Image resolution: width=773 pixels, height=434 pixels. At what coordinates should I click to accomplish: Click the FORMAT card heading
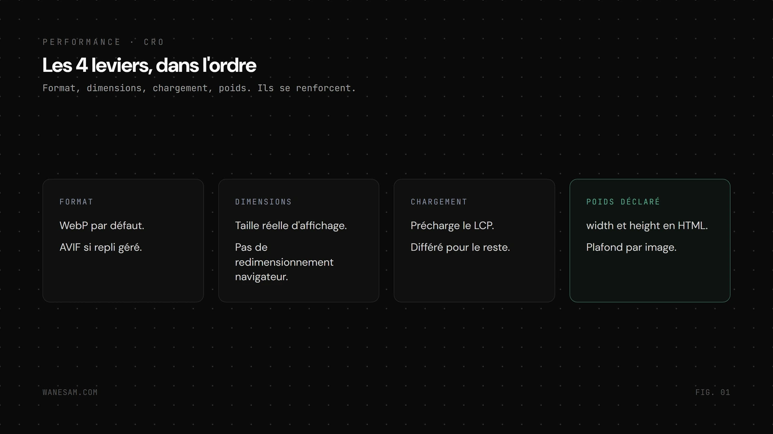(76, 202)
